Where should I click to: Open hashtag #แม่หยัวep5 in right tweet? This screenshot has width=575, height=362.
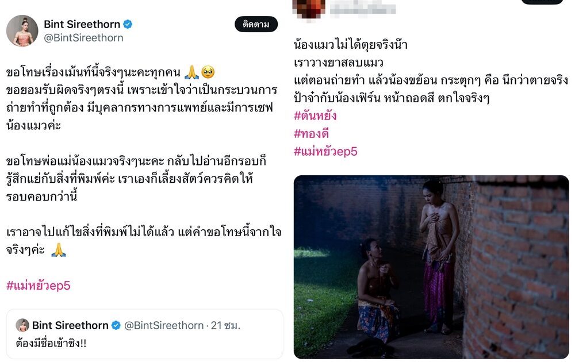pyautogui.click(x=325, y=151)
